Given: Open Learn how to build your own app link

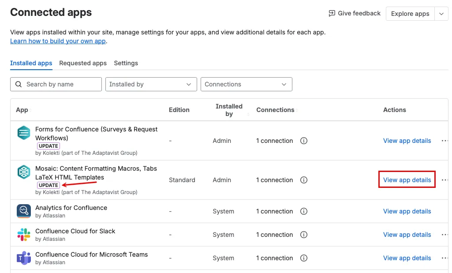Looking at the screenshot, I should pyautogui.click(x=58, y=41).
